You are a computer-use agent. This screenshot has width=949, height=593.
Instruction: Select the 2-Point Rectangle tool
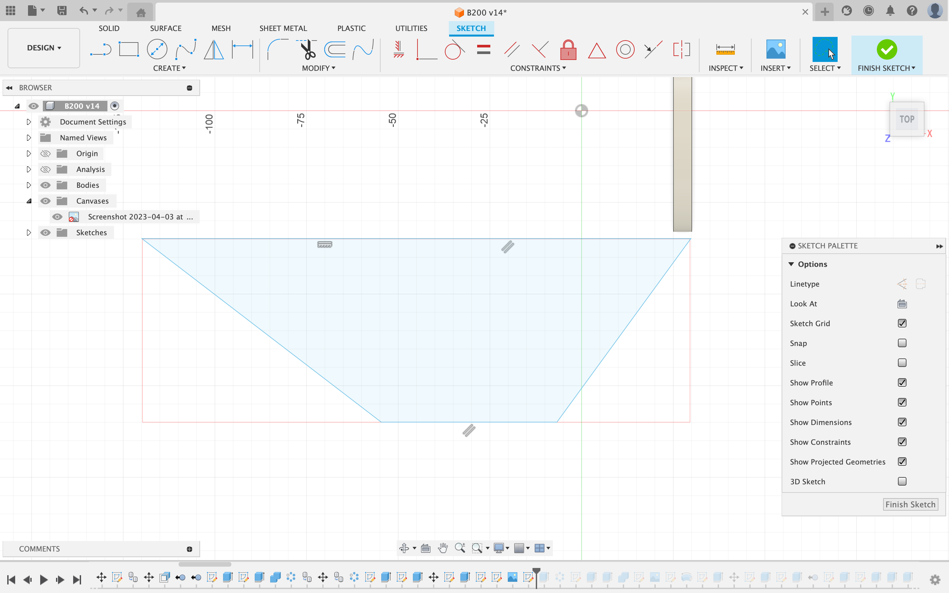[x=129, y=49]
